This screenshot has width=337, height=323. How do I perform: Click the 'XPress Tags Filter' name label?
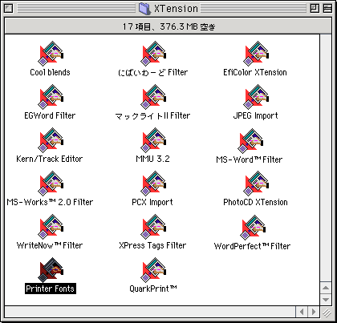click(x=152, y=245)
